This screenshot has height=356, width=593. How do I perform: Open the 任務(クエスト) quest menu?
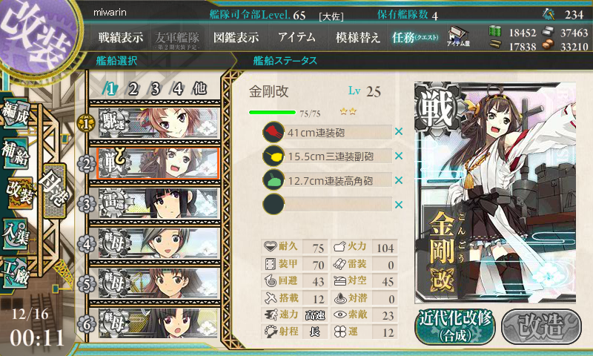pos(415,37)
